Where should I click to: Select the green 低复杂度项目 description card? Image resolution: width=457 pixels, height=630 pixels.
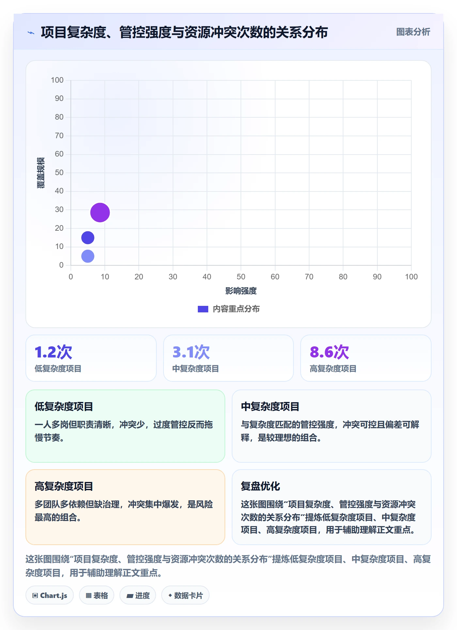125,426
